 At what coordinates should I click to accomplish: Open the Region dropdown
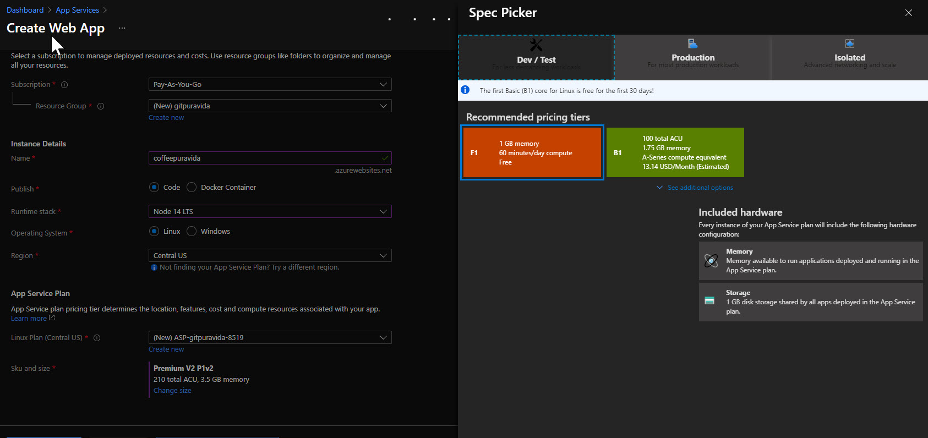(x=270, y=256)
